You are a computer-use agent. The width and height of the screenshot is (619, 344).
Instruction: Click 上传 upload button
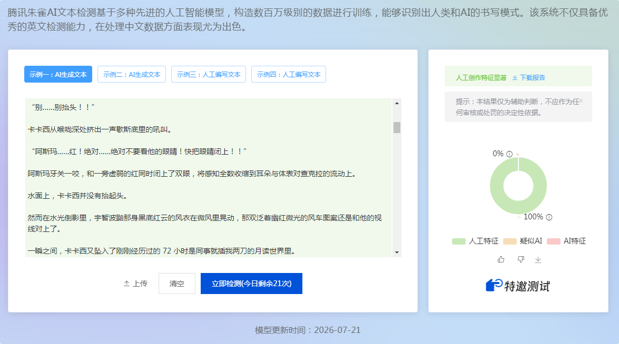pyautogui.click(x=135, y=284)
